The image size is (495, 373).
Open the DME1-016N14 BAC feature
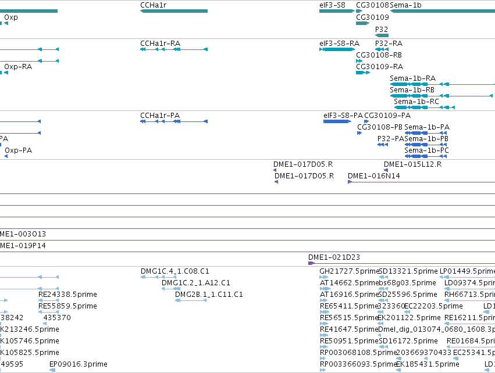tap(422, 182)
